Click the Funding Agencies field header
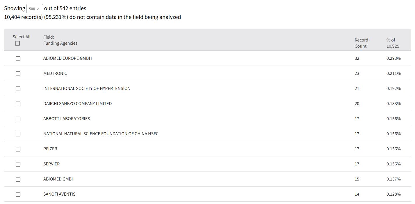This screenshot has height=204, width=415. 60,43
